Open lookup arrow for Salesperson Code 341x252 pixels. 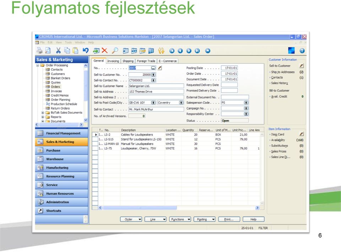pos(246,103)
